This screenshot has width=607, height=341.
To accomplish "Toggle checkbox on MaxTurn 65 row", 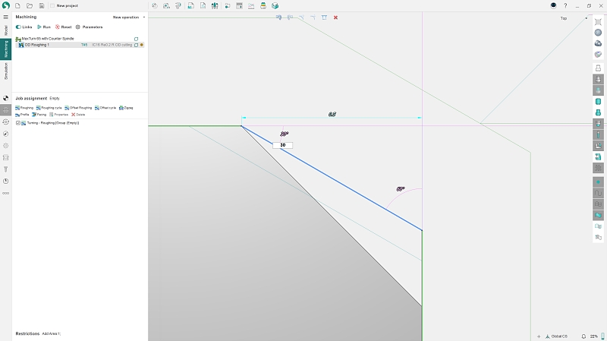I will (136, 39).
